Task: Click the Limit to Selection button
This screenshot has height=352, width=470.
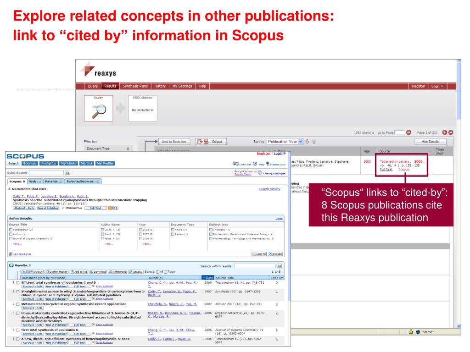Action: coord(174,142)
